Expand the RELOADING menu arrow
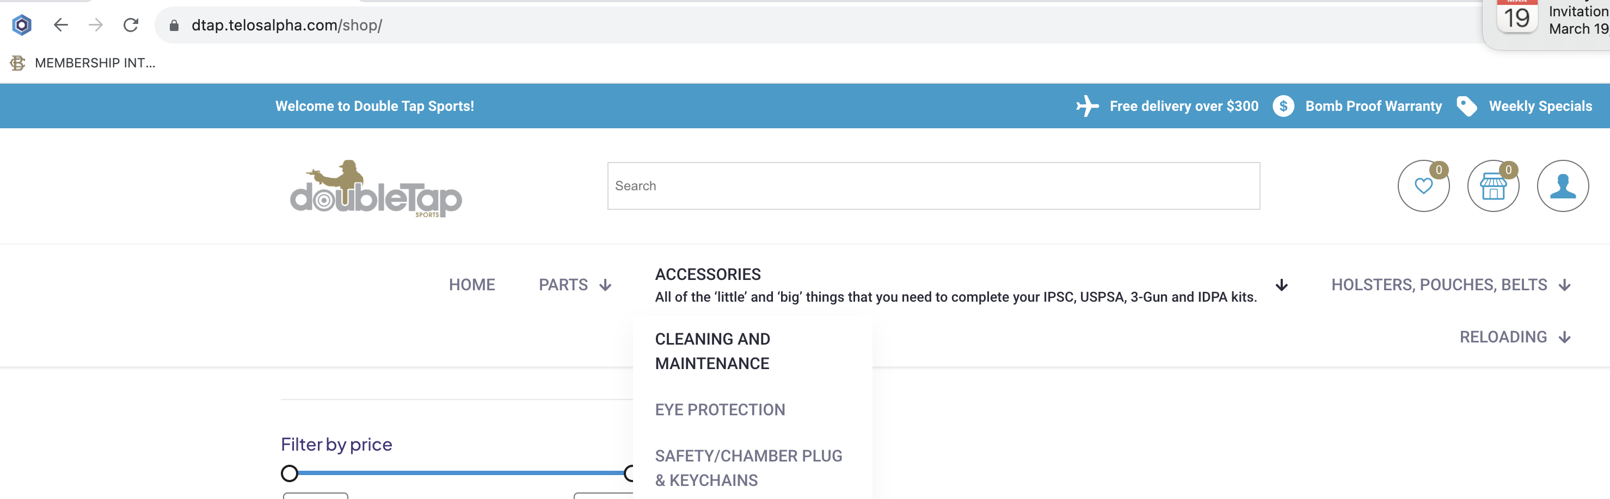The image size is (1610, 499). [x=1564, y=337]
